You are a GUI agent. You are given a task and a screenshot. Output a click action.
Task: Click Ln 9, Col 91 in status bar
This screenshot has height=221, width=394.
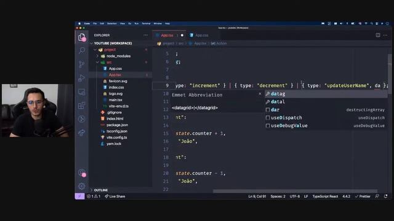257,196
